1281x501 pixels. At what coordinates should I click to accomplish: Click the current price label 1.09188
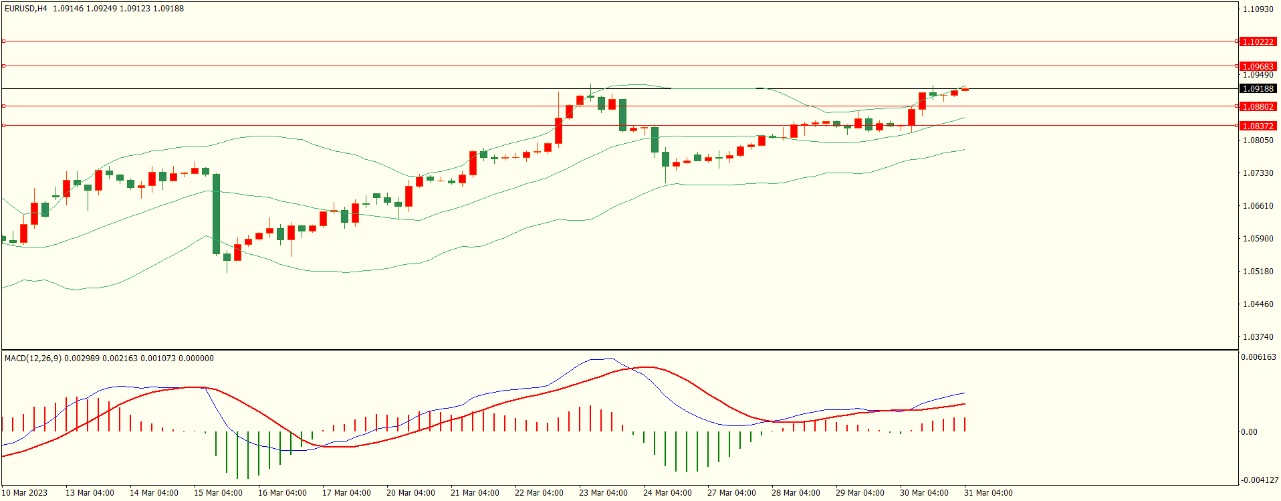point(1258,88)
